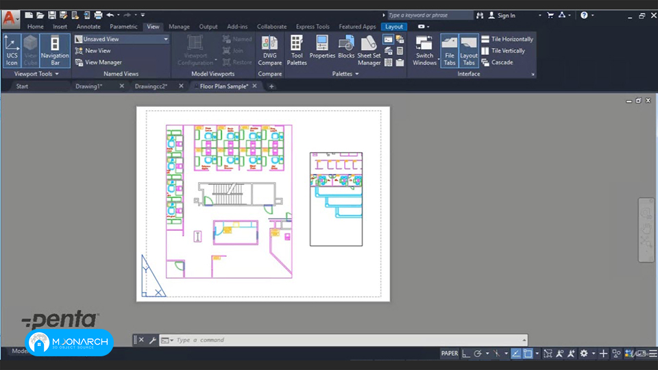This screenshot has width=658, height=370.
Task: Toggle the Navigation Bar button
Action: (55, 50)
